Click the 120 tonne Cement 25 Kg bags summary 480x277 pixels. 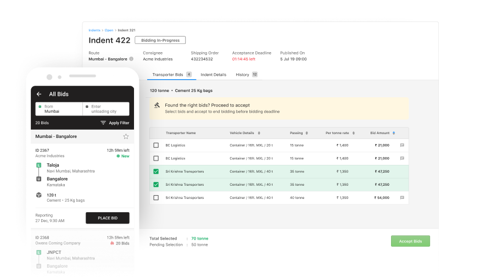[x=181, y=90]
